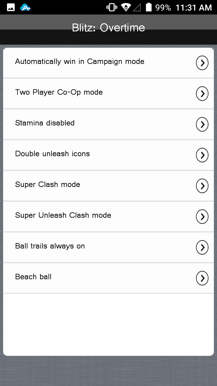This screenshot has height=386, width=217.
Task: Tap the battery icon in the status bar
Action: pos(149,7)
